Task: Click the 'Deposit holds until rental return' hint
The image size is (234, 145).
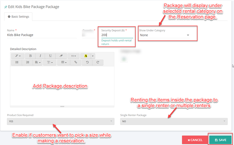Action: point(116,42)
